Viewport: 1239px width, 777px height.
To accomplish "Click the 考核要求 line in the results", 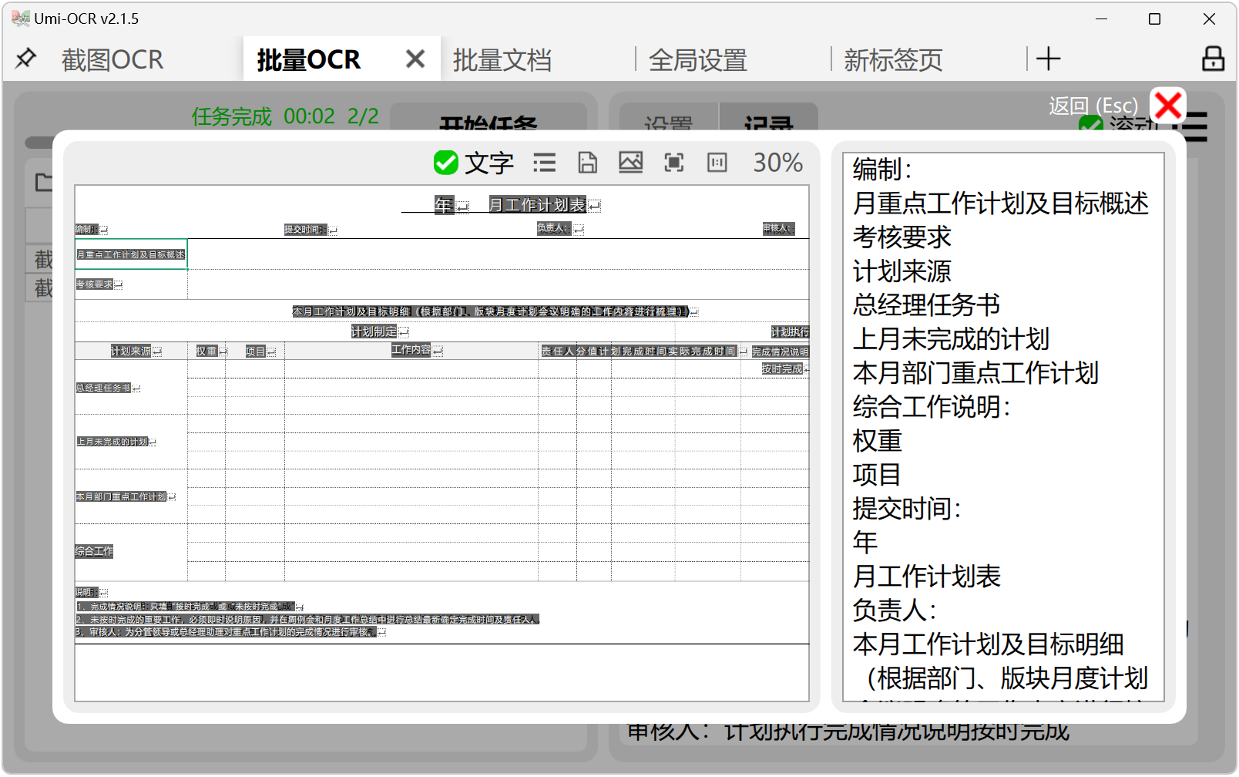I will pyautogui.click(x=902, y=237).
